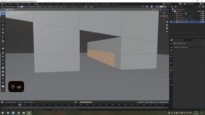
Task: Open the UV menu in viewport header
Action: pyautogui.click(x=65, y=6)
